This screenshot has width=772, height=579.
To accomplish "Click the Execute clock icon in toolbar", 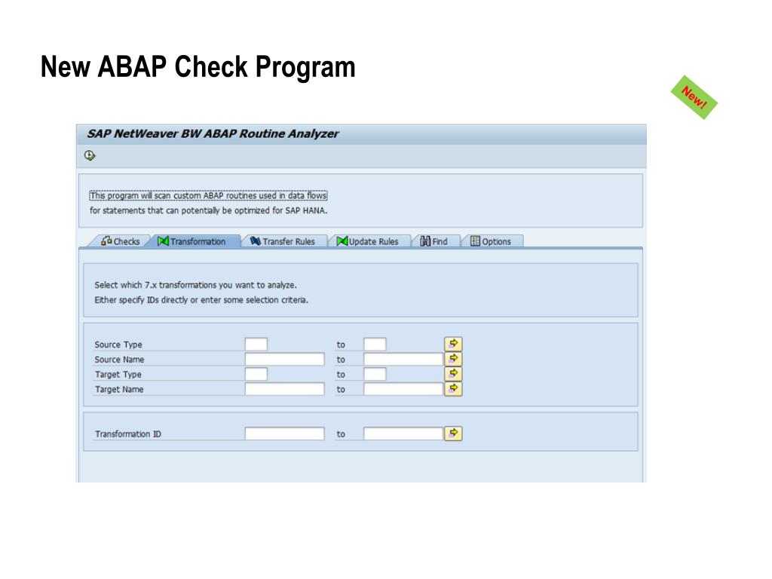I will 90,155.
